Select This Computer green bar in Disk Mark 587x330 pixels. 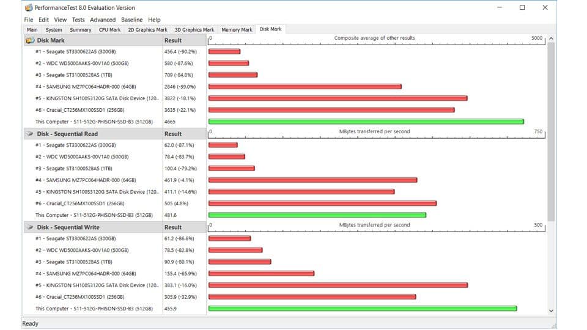(x=366, y=122)
